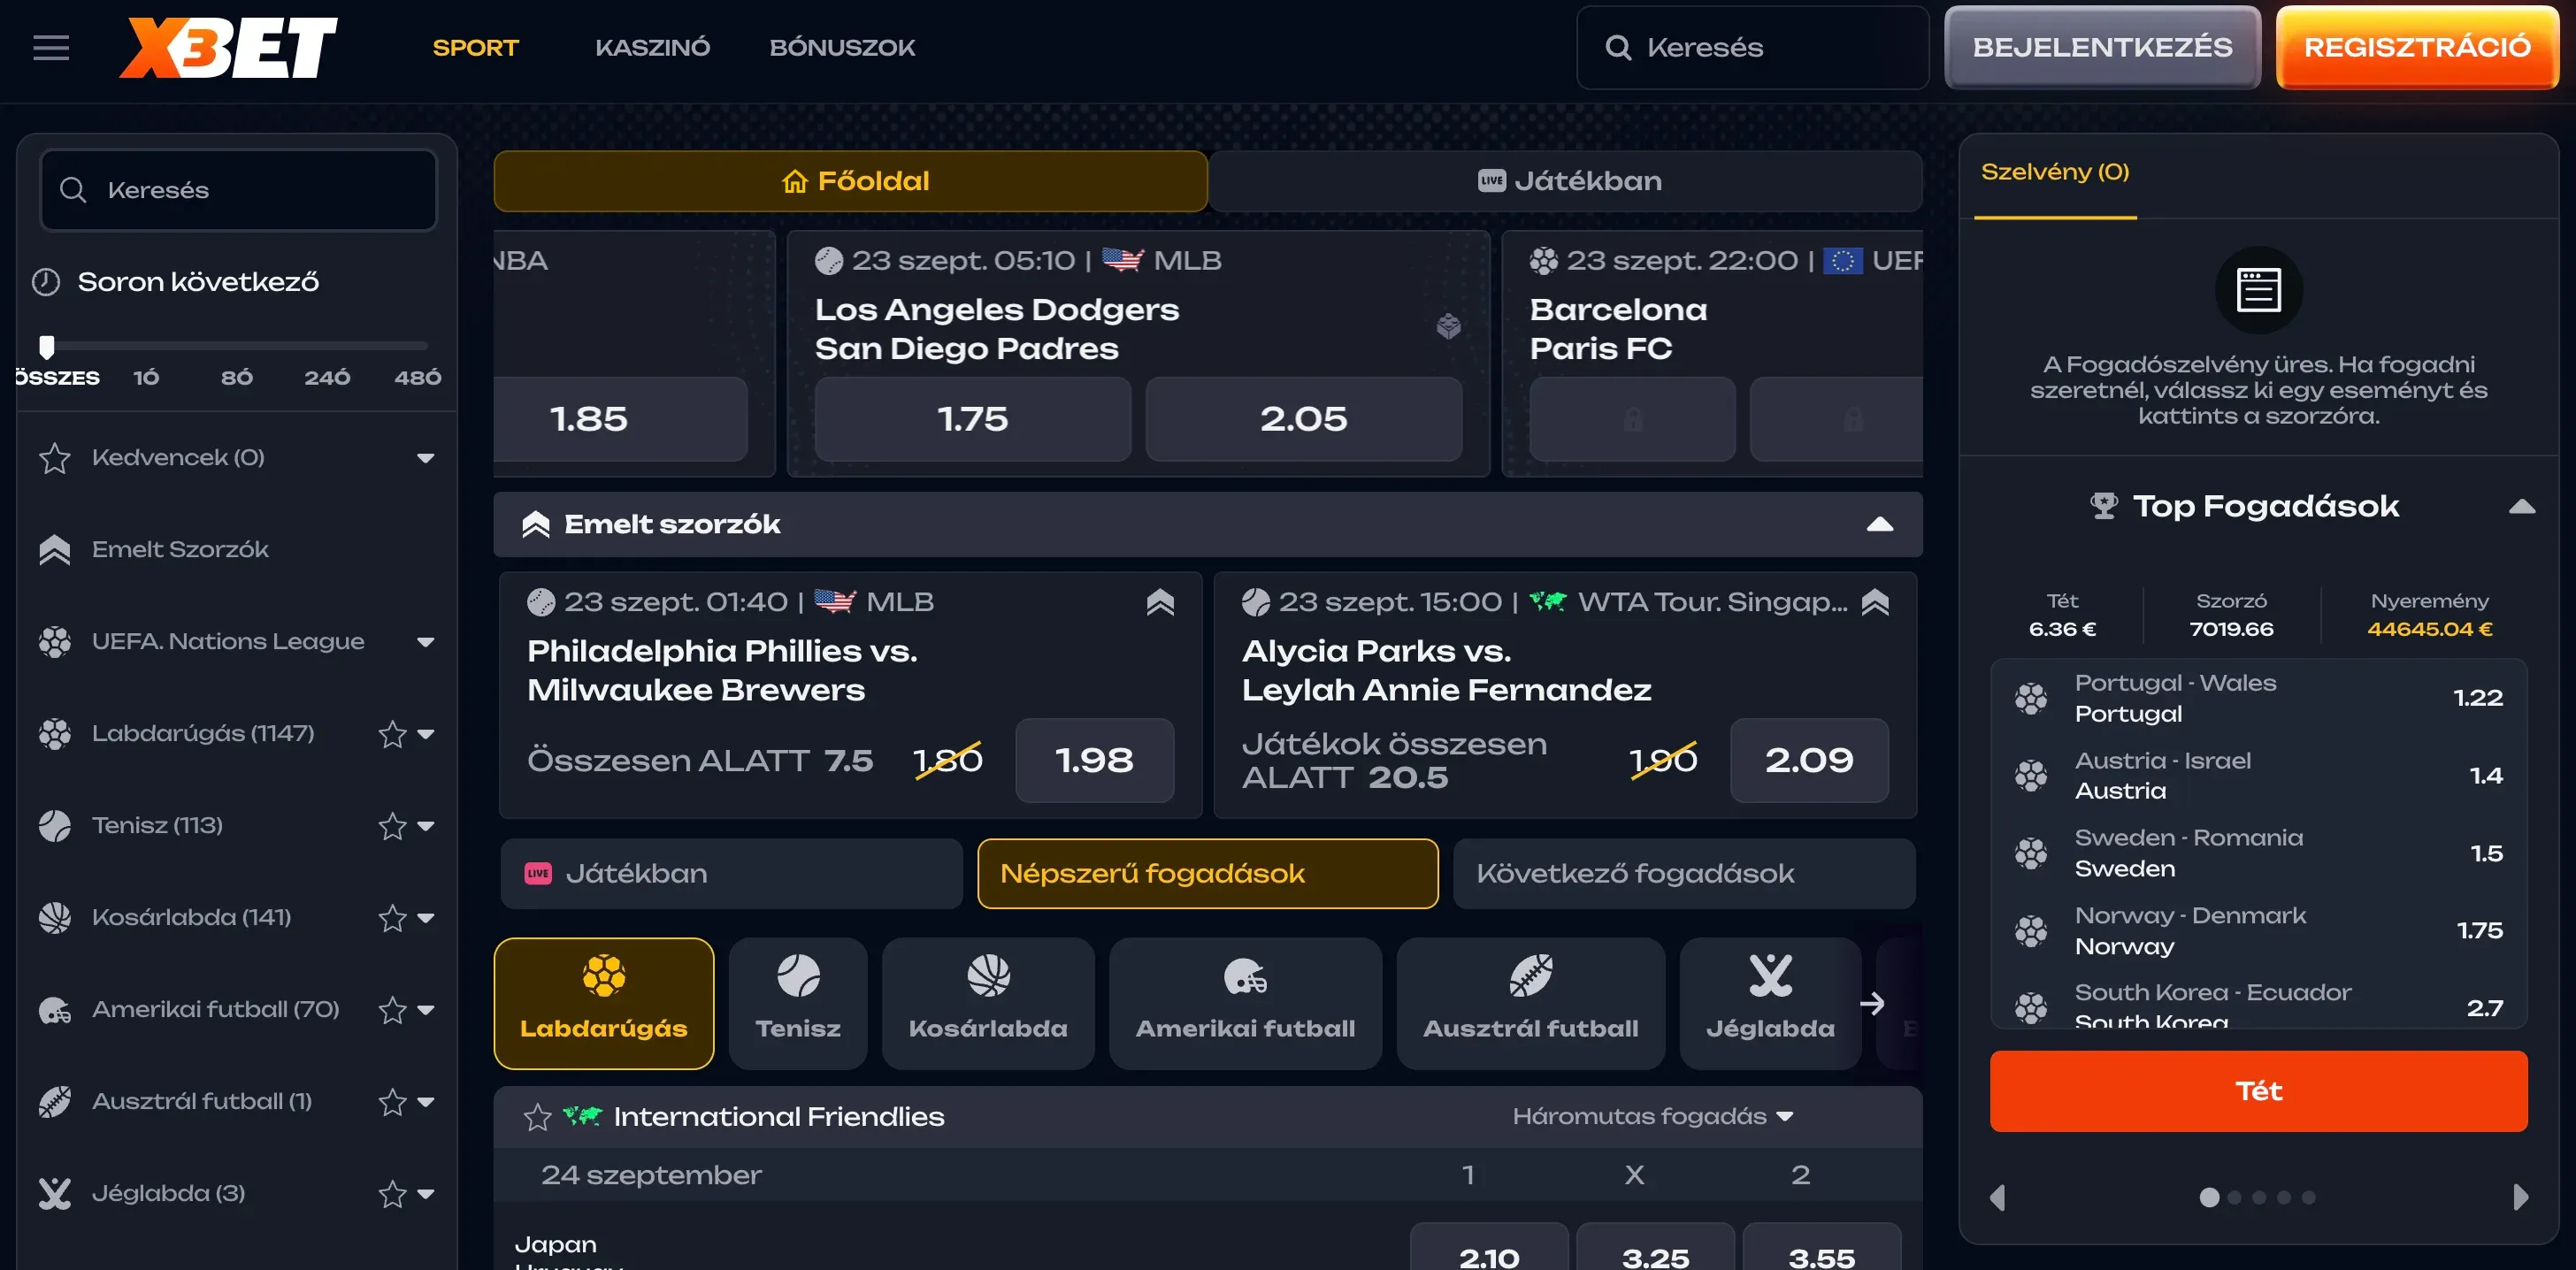Click the BEJELENTKEZÉS button

[x=2102, y=47]
